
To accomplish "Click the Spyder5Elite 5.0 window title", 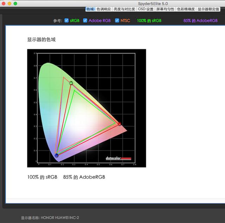I will click(153, 4).
